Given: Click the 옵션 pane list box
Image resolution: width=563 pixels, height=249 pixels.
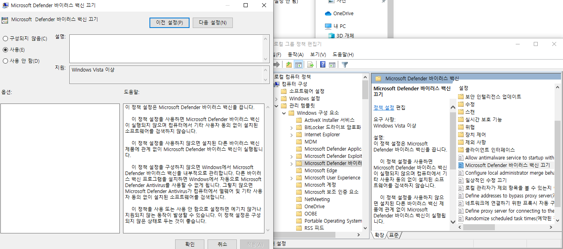Looking at the screenshot, I should pyautogui.click(x=60, y=168).
